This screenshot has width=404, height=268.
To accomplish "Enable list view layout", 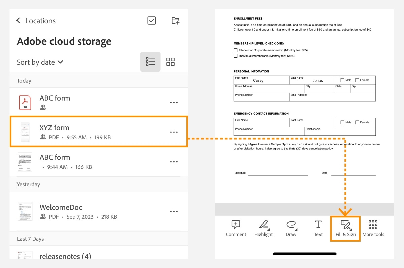I will pyautogui.click(x=150, y=62).
